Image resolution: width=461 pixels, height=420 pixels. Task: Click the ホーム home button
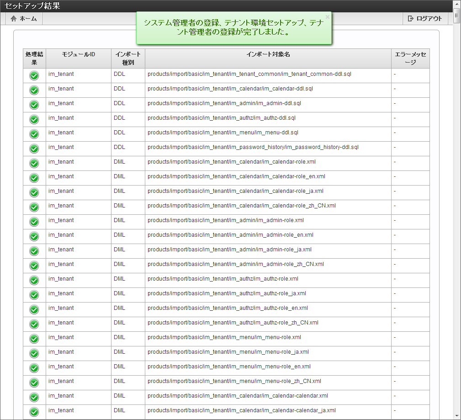tap(23, 19)
